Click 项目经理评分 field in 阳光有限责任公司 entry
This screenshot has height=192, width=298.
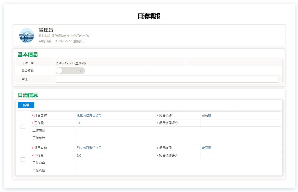[240, 155]
